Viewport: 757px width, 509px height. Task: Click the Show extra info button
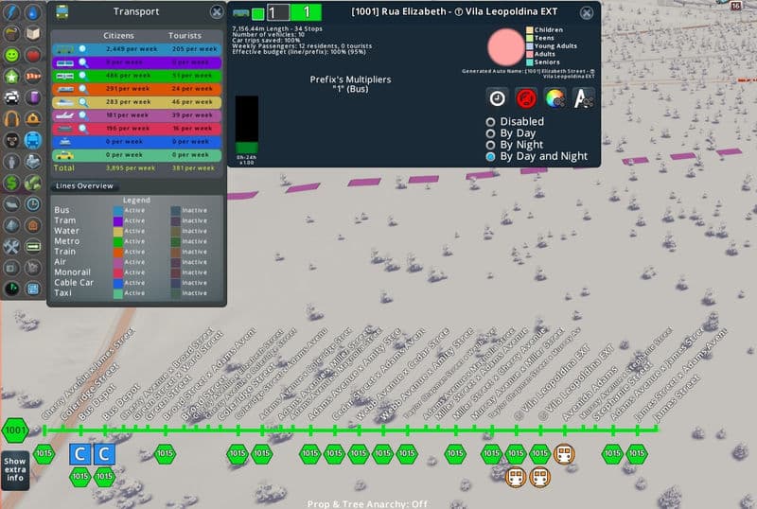[14, 471]
